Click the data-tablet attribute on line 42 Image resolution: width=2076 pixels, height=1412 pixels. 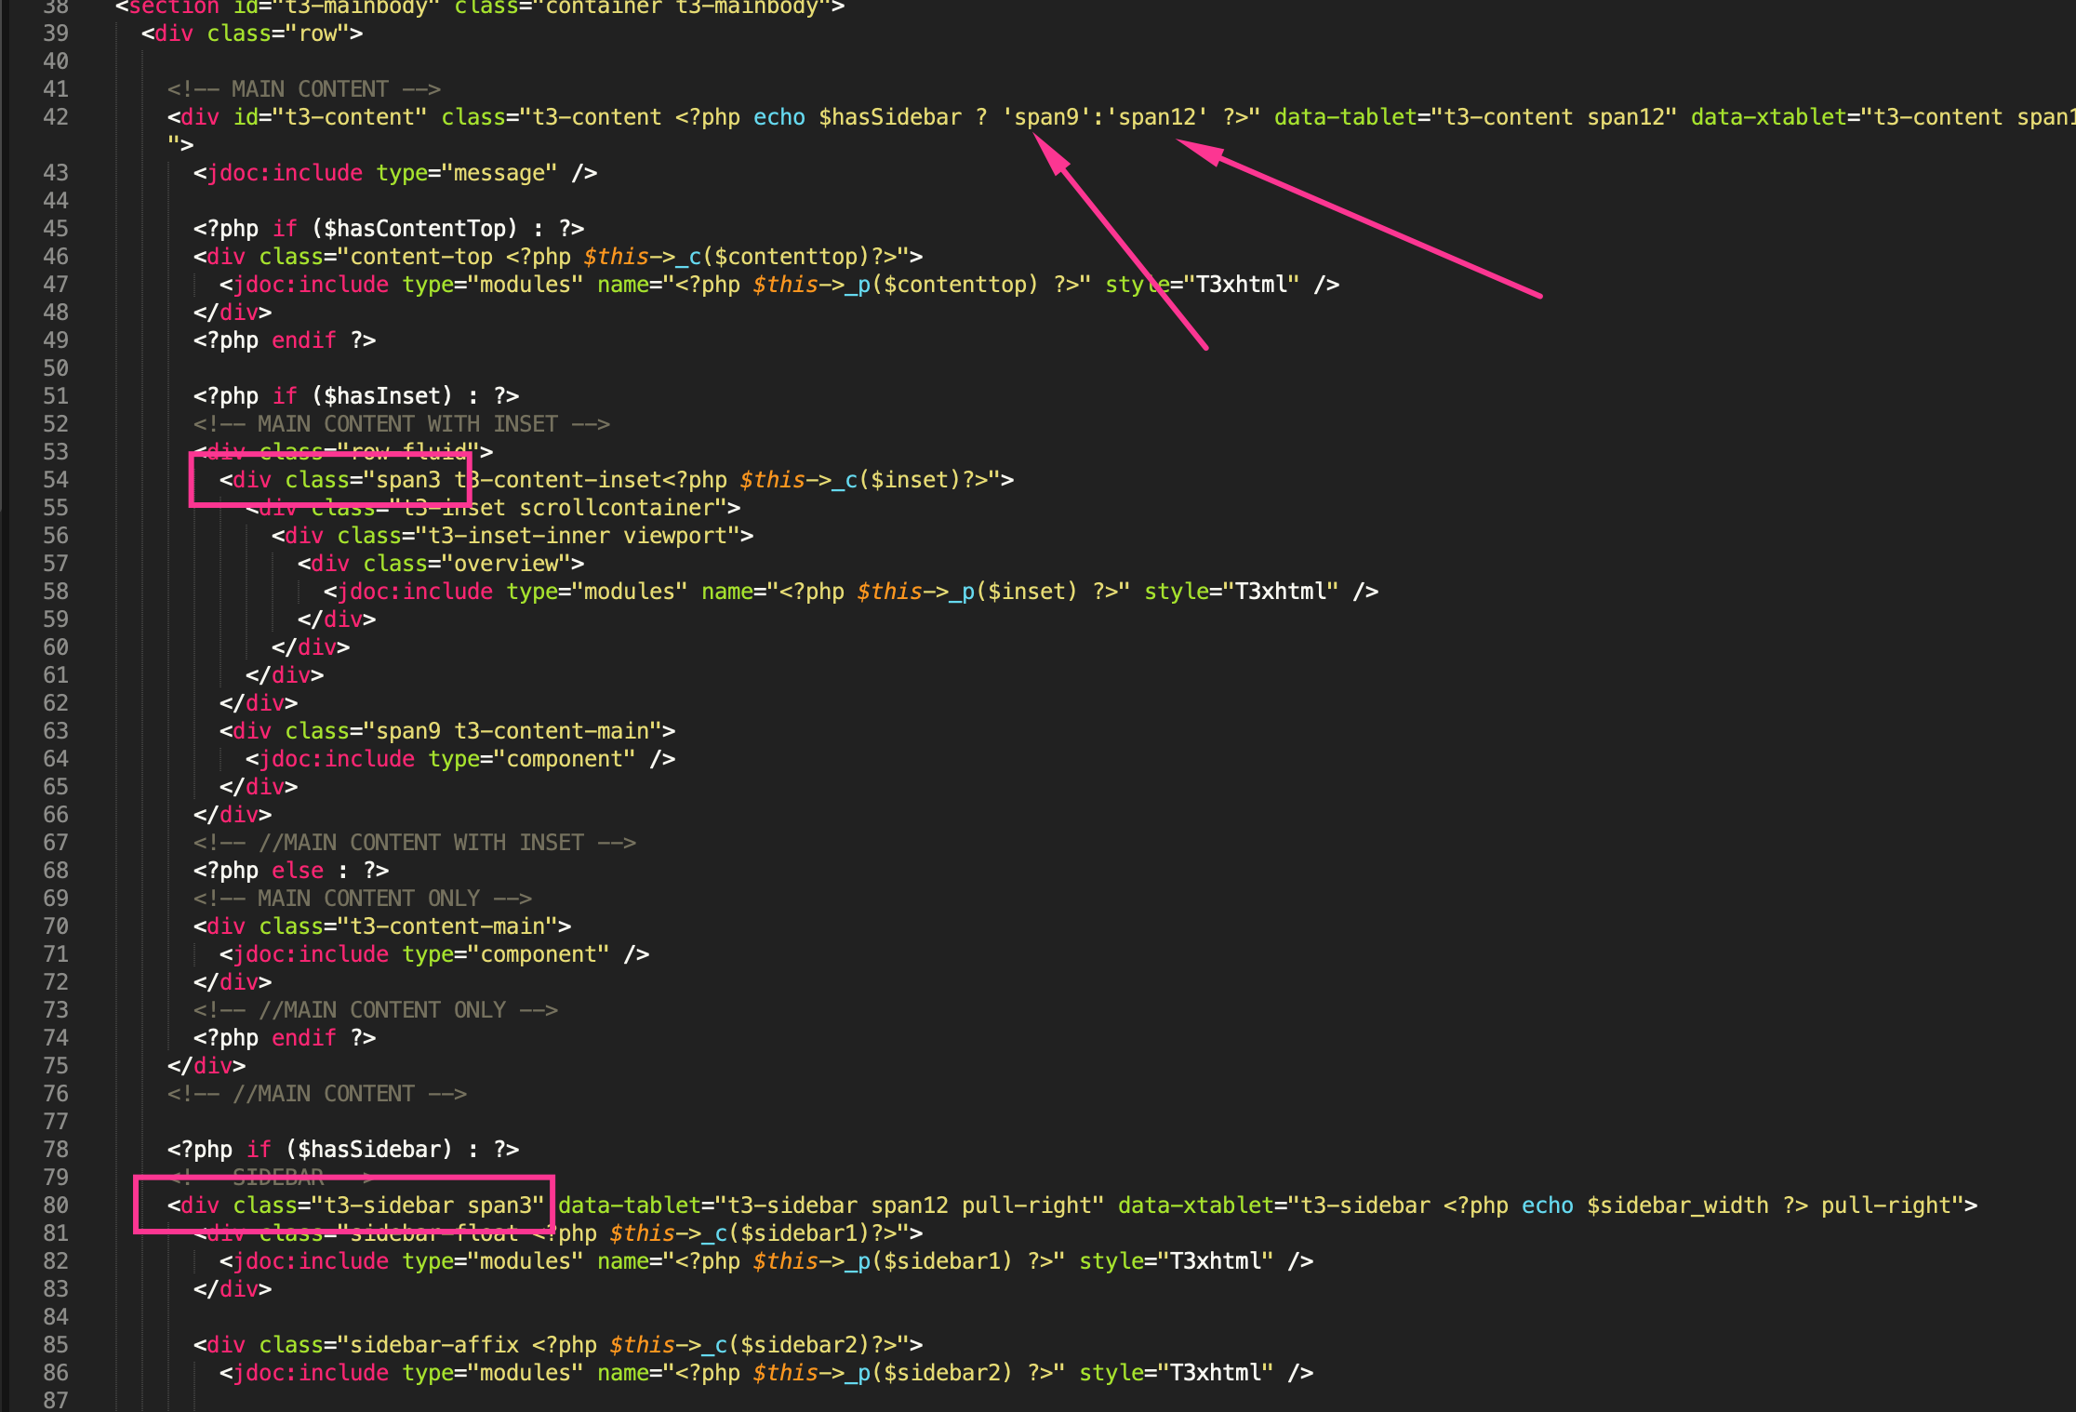pyautogui.click(x=1345, y=117)
